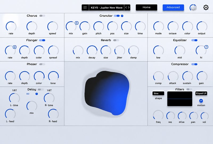Enable the Reverb effect switch
213x144 pixels.
pyautogui.click(x=116, y=40)
